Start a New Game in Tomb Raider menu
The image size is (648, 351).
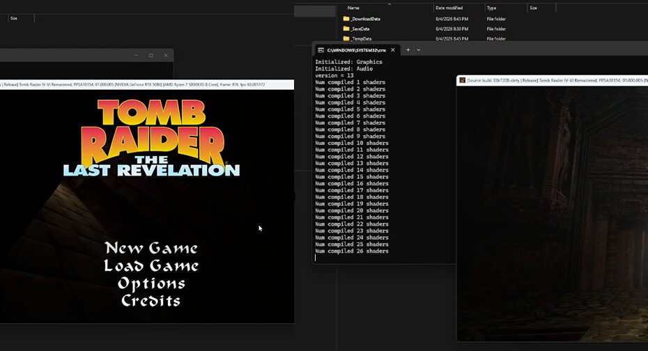pyautogui.click(x=151, y=248)
